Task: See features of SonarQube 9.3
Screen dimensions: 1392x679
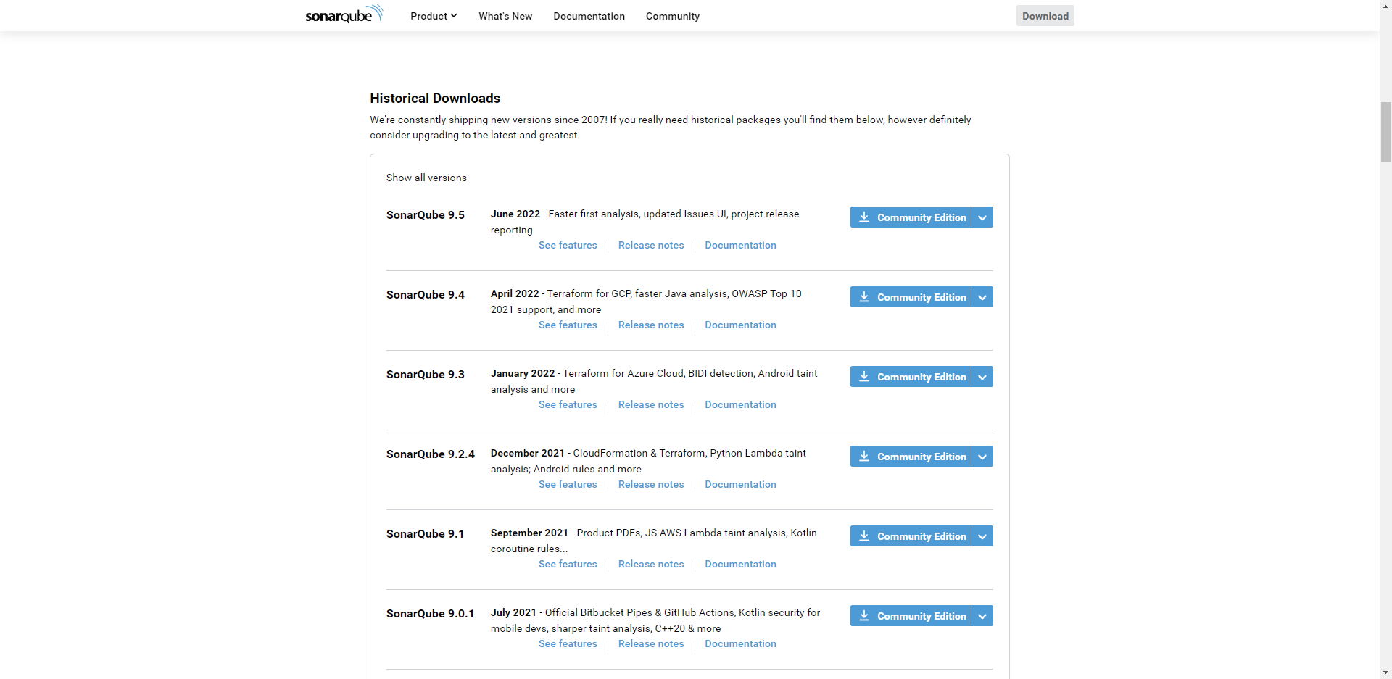Action: [x=568, y=404]
